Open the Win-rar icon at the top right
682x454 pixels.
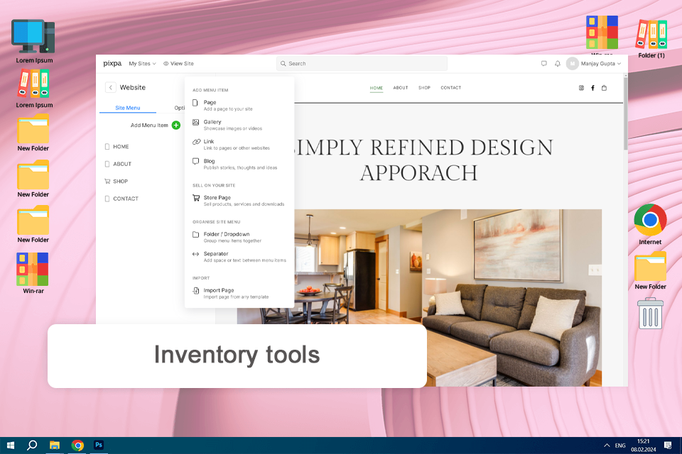pos(602,32)
